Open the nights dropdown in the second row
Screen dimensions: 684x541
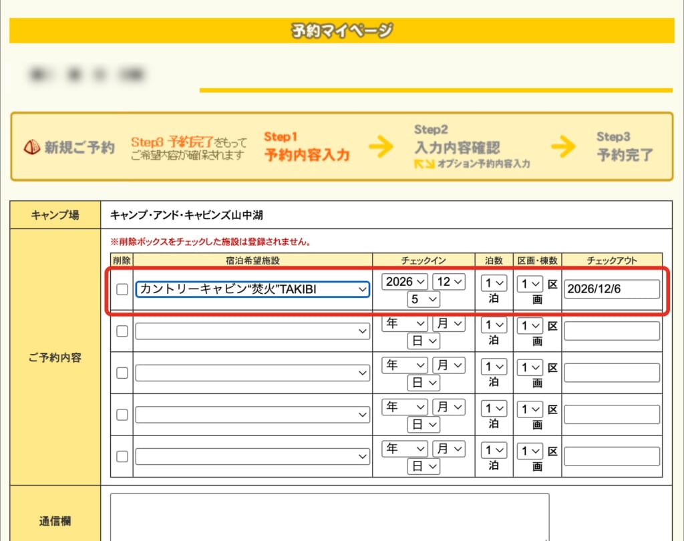(x=494, y=325)
